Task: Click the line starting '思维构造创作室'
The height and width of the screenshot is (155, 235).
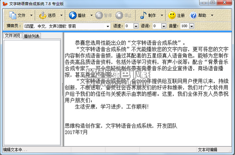Action: click(121, 126)
